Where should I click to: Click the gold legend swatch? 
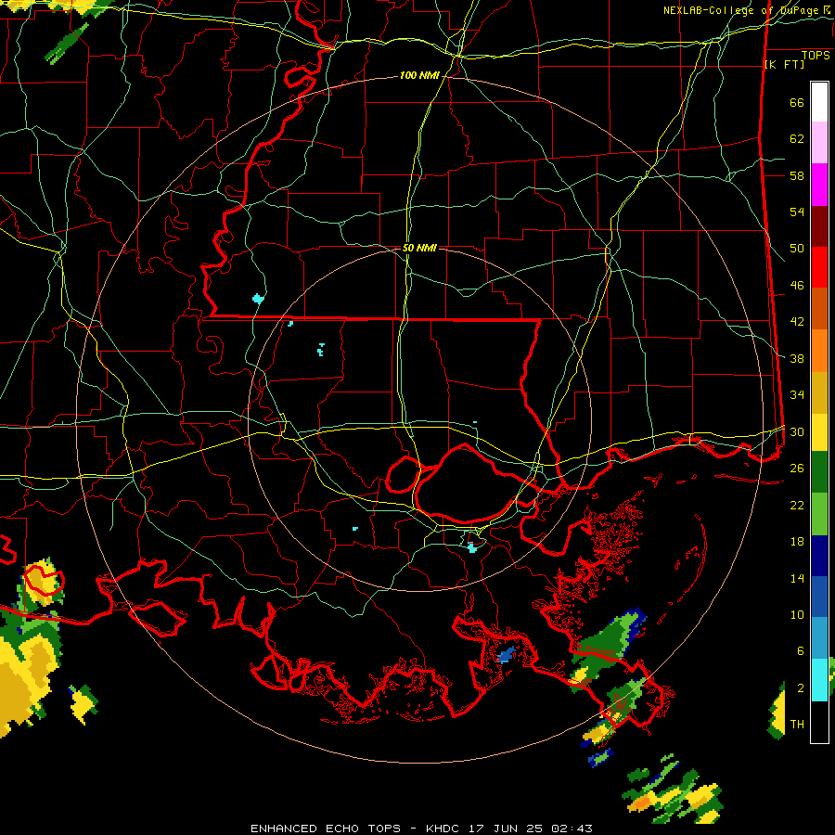click(x=819, y=393)
